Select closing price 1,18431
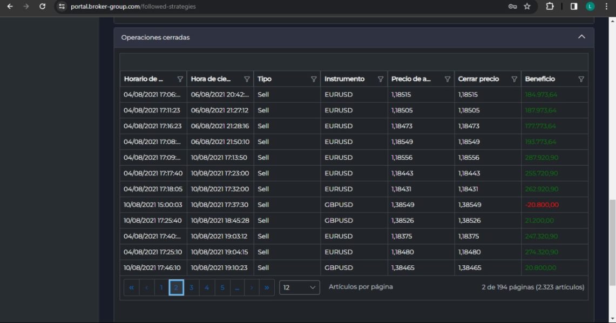616x323 pixels. pyautogui.click(x=468, y=189)
